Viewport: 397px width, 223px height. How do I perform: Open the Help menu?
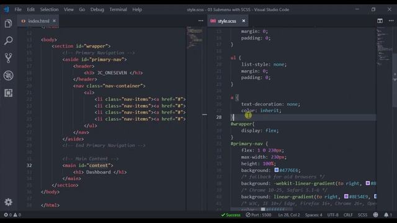[137, 10]
